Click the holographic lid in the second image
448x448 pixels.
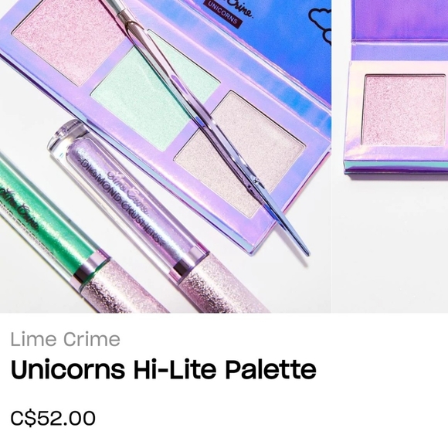click(x=400, y=20)
